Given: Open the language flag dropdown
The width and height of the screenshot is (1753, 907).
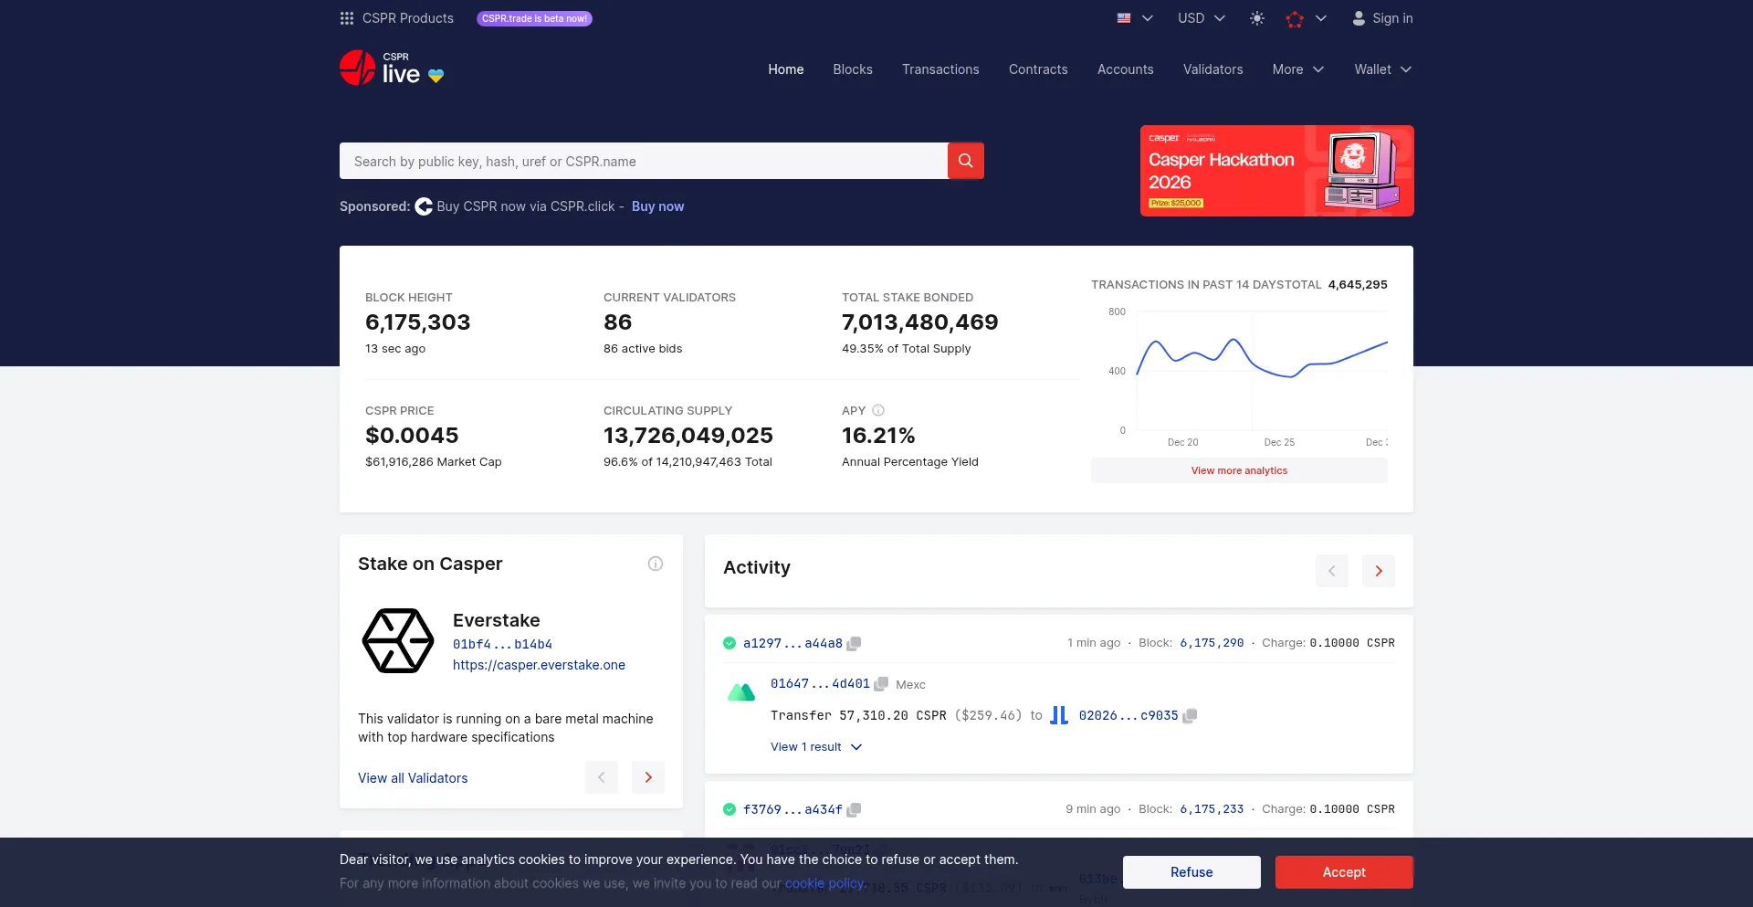Looking at the screenshot, I should point(1135,18).
